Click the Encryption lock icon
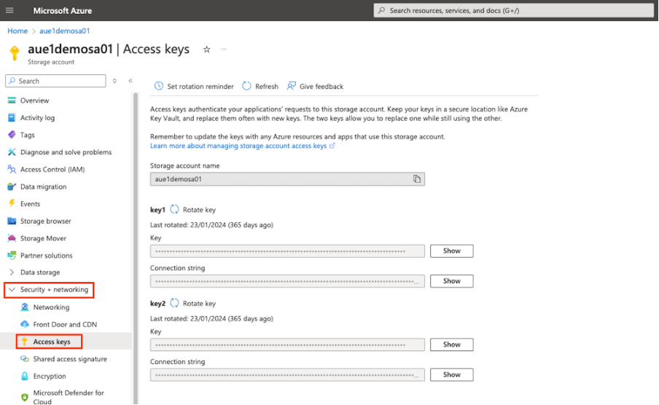Viewport: 659px width, 405px height. point(25,376)
